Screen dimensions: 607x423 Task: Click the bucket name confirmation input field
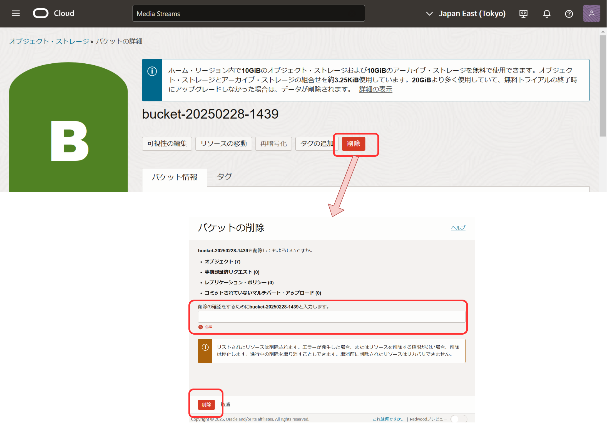332,317
